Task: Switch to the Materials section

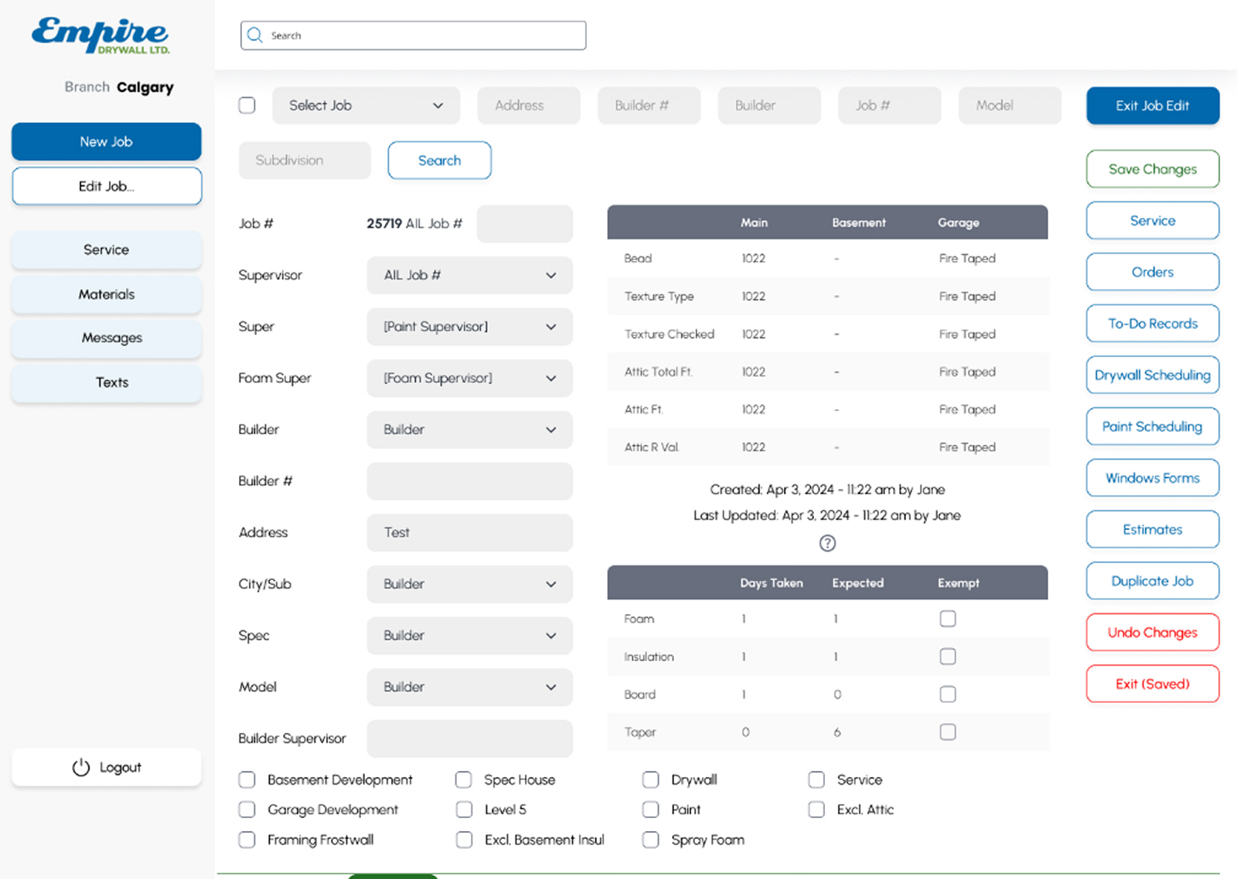Action: (106, 294)
